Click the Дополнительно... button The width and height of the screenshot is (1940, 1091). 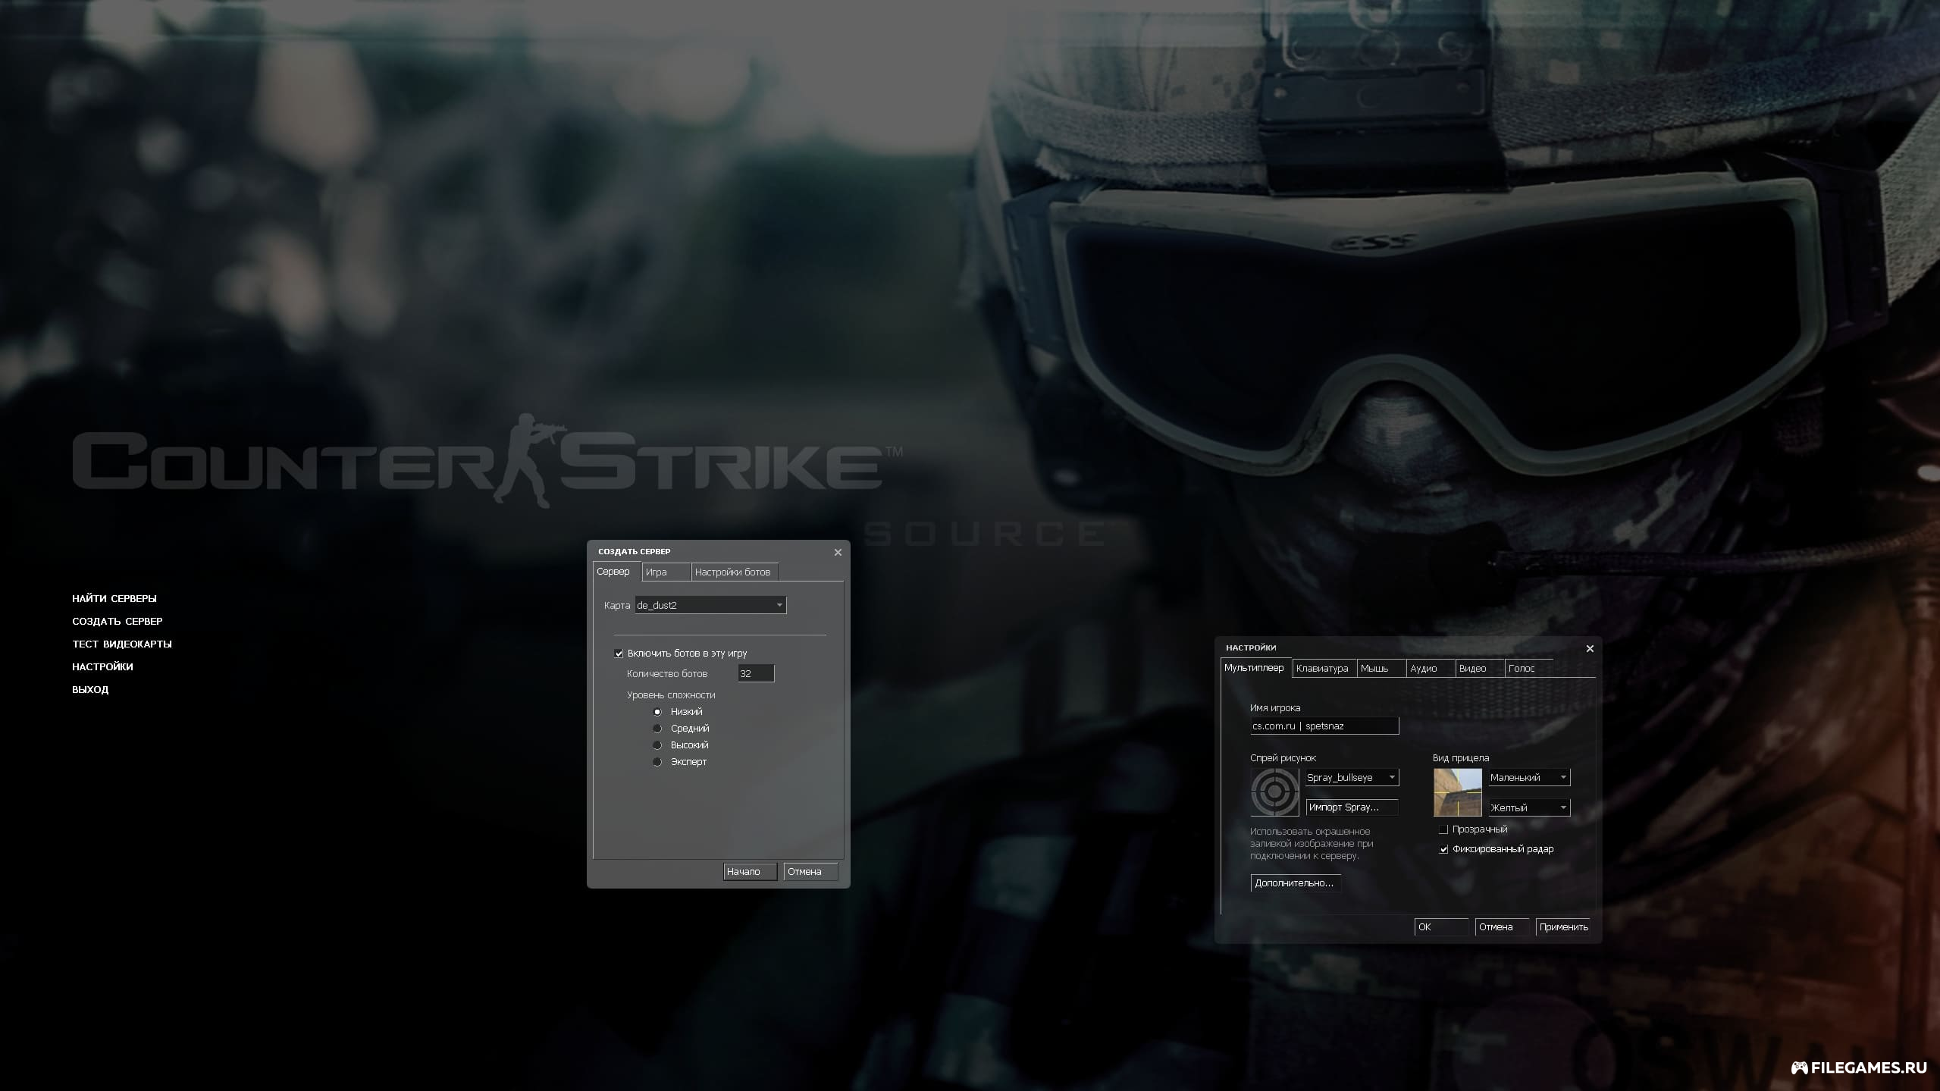pos(1296,883)
